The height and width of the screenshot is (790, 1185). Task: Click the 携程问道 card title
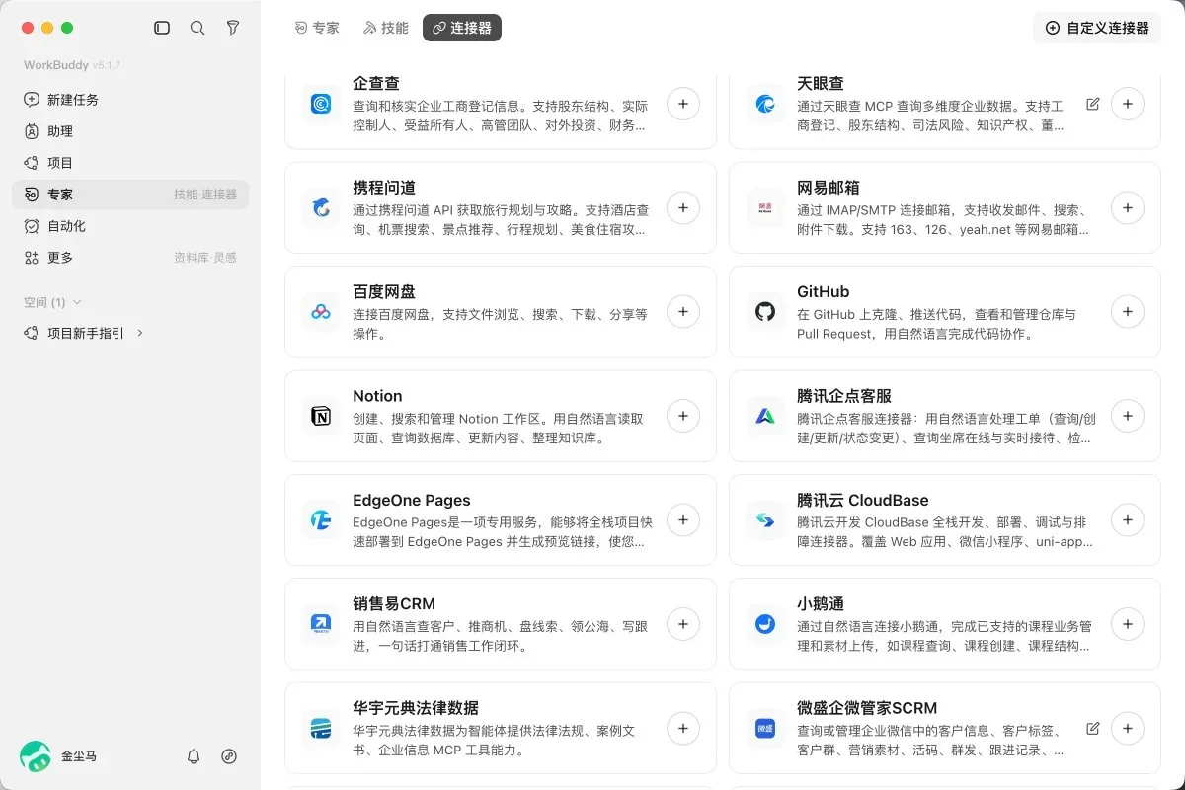pos(384,188)
